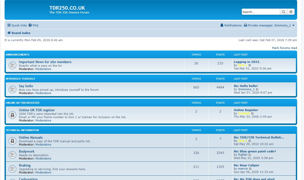View latest post icon in Online Manuals row

[x=250, y=141]
